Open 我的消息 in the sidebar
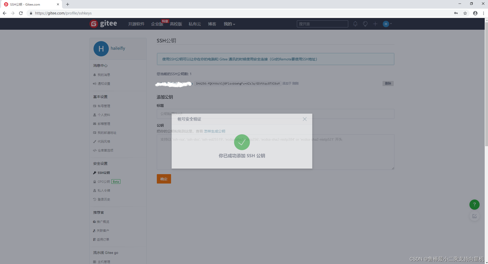The image size is (488, 264). pyautogui.click(x=102, y=75)
